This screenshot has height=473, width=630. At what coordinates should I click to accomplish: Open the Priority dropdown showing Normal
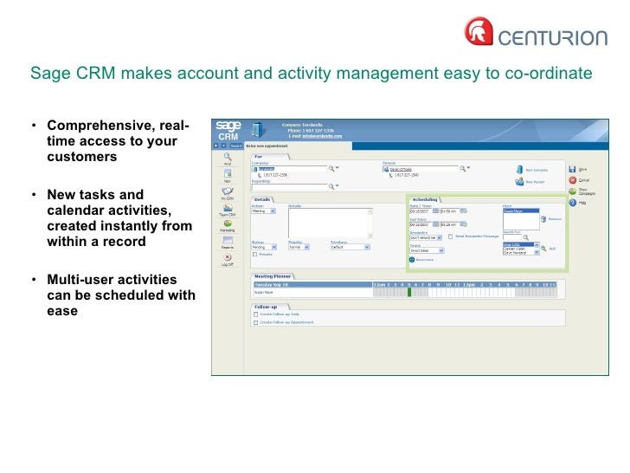pos(299,247)
